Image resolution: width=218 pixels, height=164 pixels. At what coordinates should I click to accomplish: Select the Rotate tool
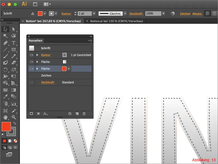(x=5, y=69)
